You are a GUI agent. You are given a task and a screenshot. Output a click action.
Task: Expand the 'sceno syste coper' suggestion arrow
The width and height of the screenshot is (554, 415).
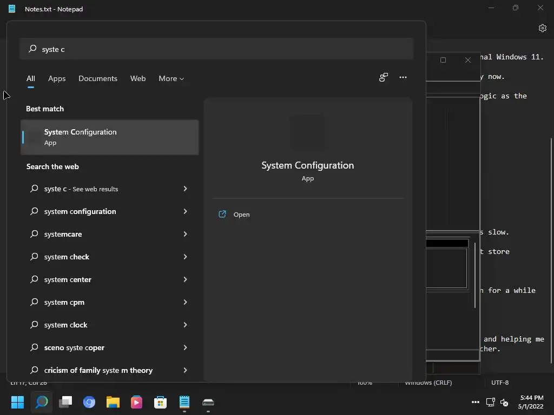coord(185,347)
